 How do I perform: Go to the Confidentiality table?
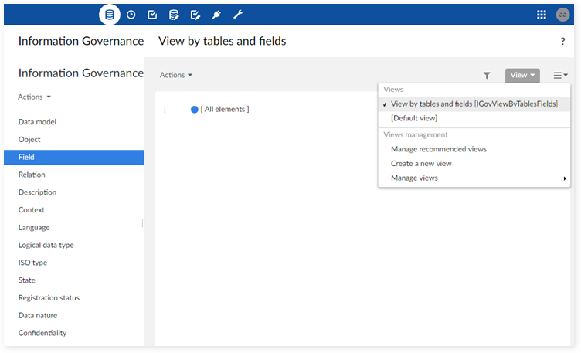click(42, 333)
